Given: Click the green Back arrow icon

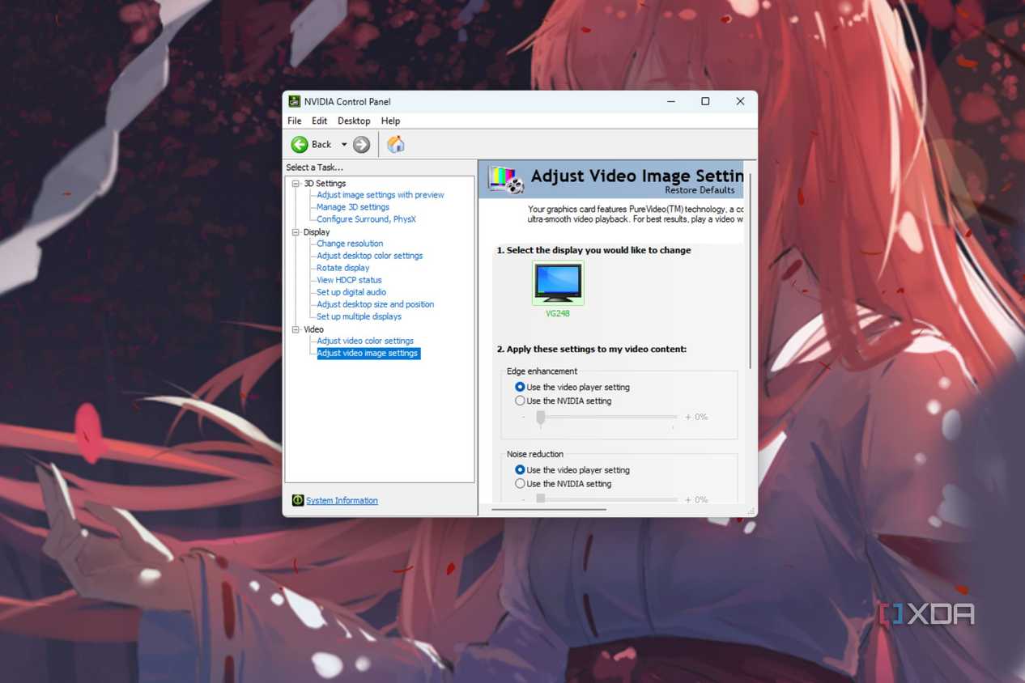Looking at the screenshot, I should pyautogui.click(x=300, y=144).
